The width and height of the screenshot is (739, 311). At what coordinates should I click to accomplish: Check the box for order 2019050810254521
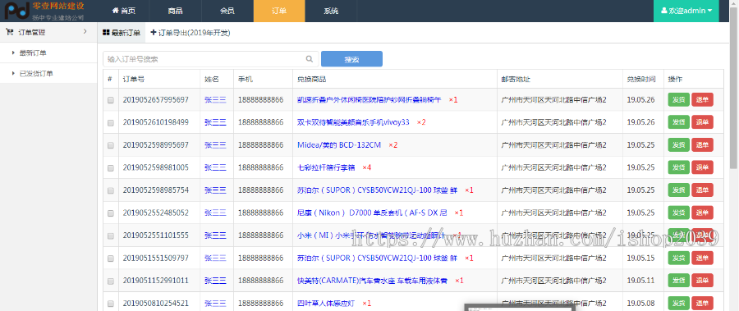click(111, 304)
